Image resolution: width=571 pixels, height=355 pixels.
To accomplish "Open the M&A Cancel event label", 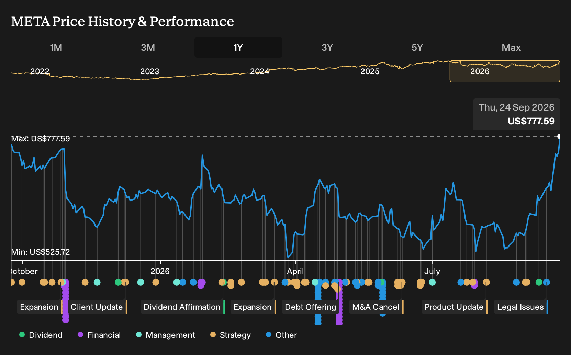I will pos(377,307).
